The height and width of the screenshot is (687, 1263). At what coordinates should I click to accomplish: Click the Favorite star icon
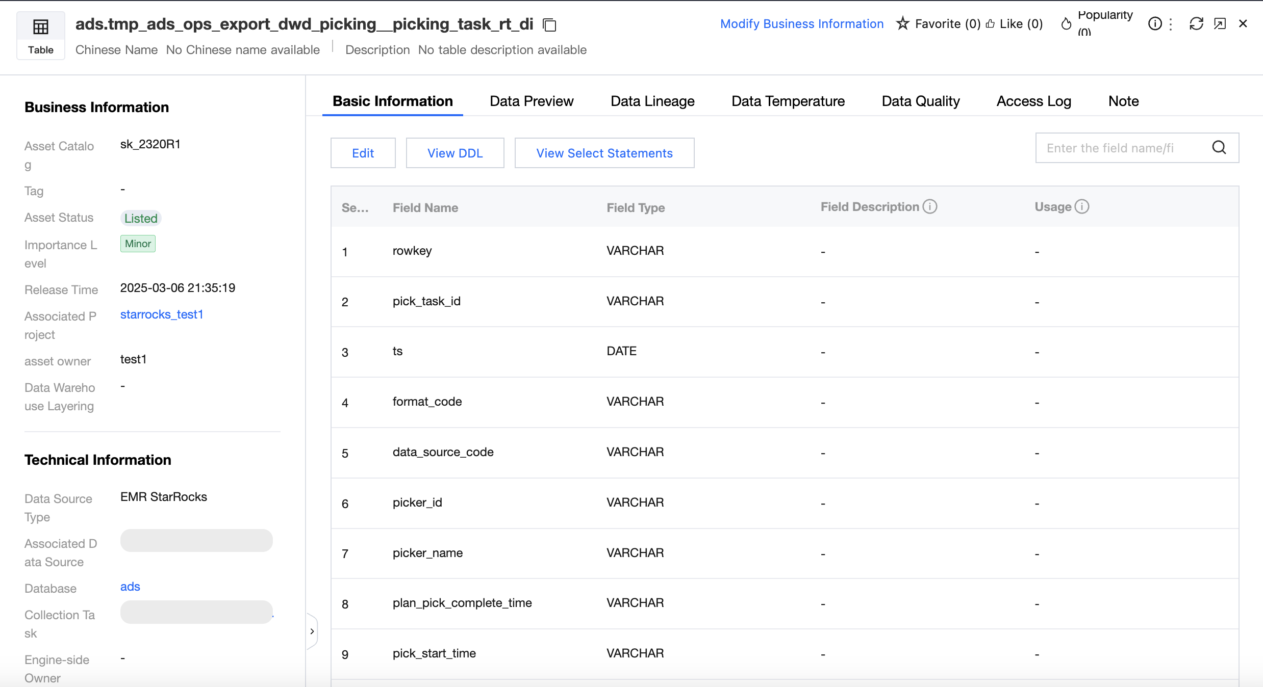(x=902, y=23)
